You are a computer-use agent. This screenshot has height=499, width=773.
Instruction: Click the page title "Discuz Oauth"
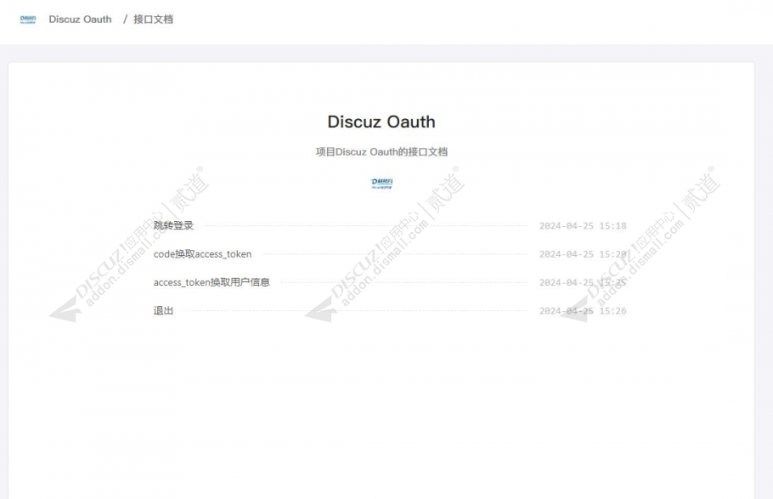382,122
